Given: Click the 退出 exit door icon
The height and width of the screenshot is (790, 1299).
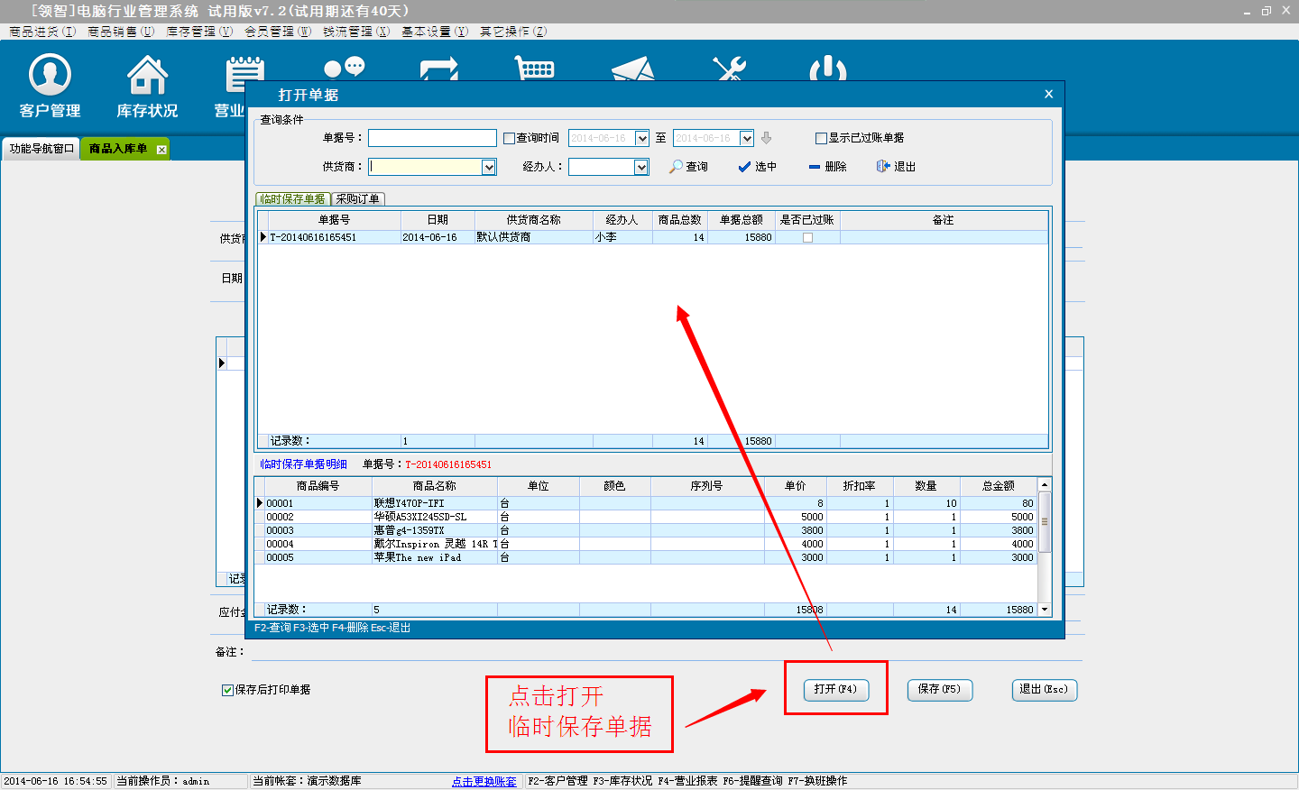Looking at the screenshot, I should pyautogui.click(x=883, y=167).
